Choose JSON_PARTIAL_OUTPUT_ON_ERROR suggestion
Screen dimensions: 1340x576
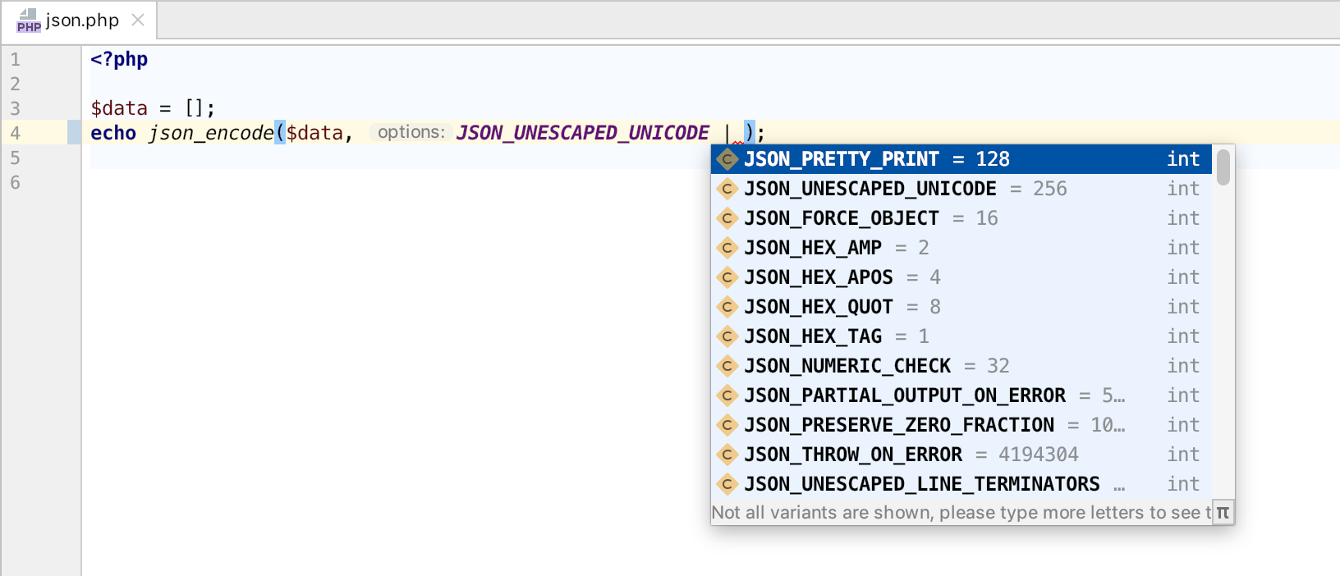904,395
